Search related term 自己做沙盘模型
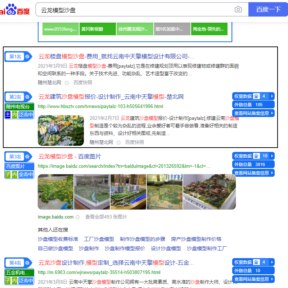The image size is (288, 288). pyautogui.click(x=55, y=248)
